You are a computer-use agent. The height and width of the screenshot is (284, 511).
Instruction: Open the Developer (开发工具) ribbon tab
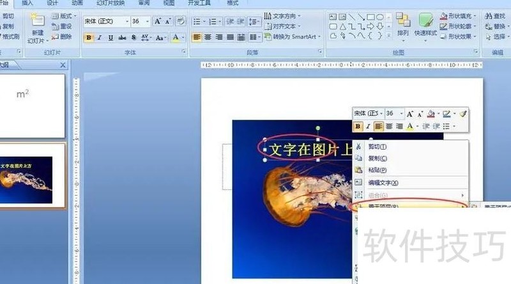199,3
